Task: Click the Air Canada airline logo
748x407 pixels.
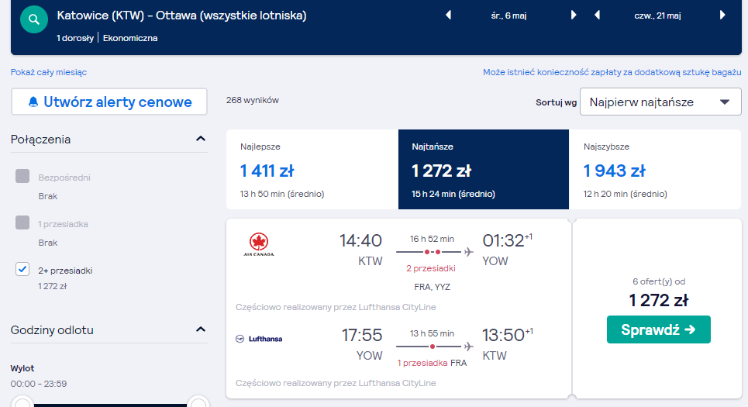Action: (x=259, y=245)
